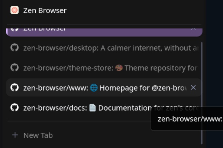Click GitHub favicon on zen-browser/www tab
223x148 pixels.
(14, 88)
